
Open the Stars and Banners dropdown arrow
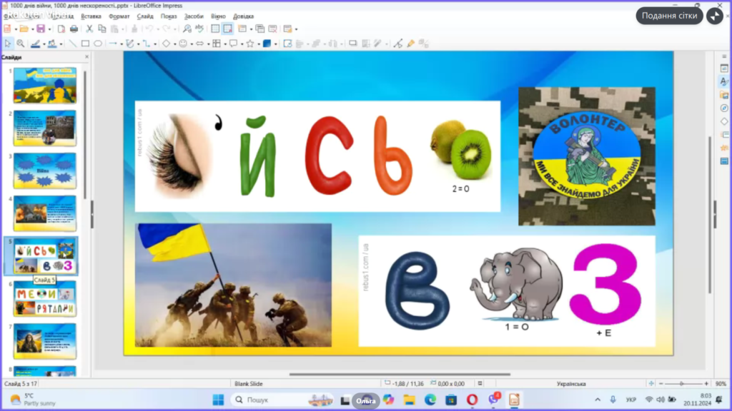[257, 44]
